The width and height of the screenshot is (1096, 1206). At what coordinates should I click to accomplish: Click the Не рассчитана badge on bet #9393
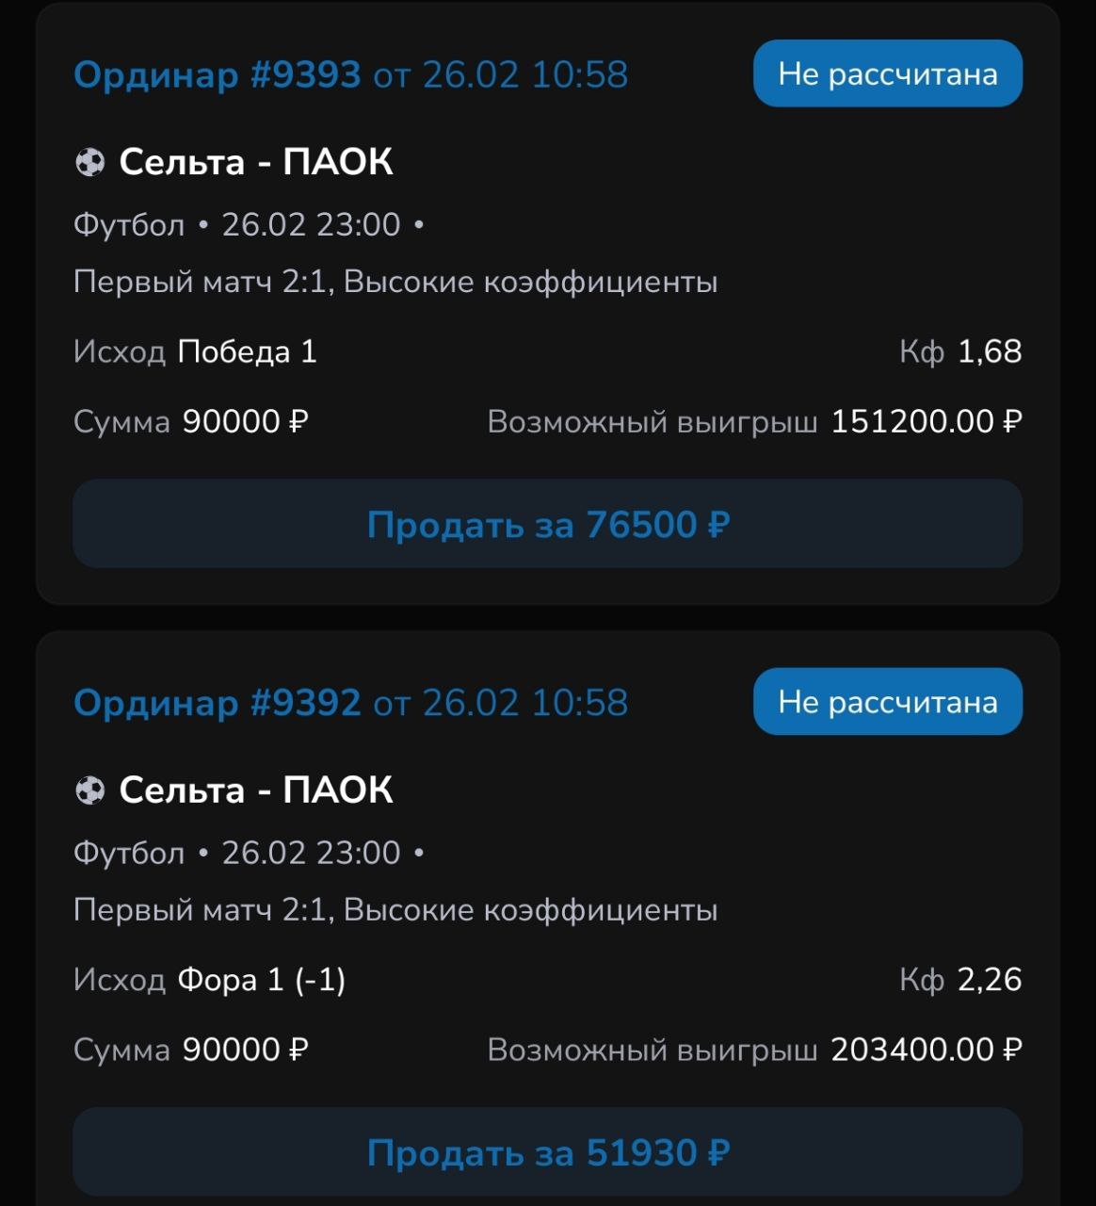887,73
